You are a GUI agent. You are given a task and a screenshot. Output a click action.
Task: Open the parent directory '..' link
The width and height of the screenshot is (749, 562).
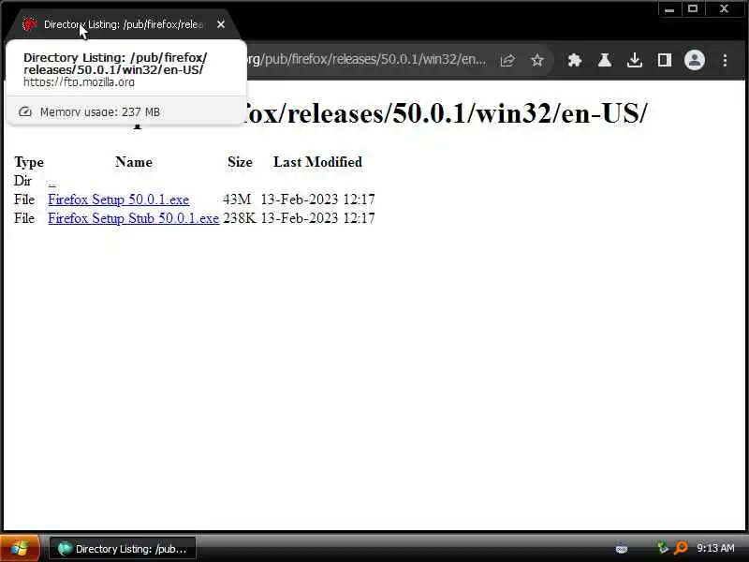tap(52, 183)
